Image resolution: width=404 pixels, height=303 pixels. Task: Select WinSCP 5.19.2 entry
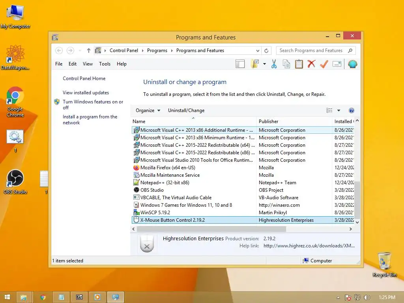pos(243,212)
